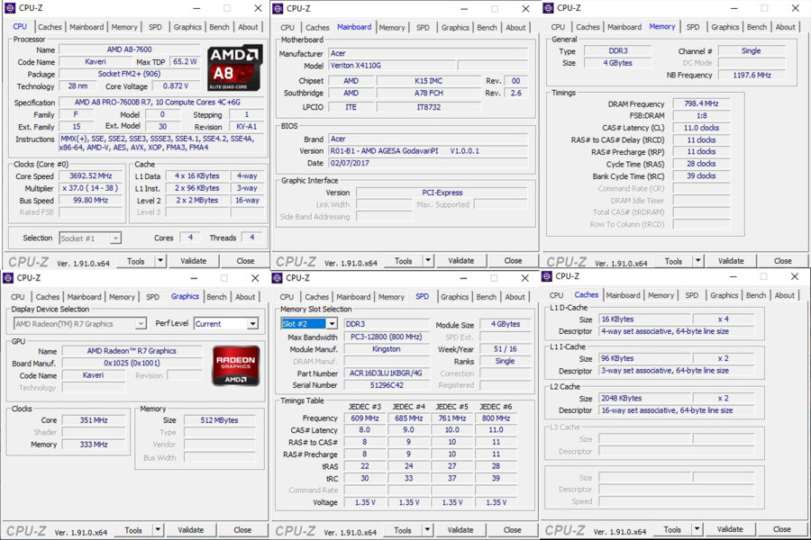Open the Socket #1 selection dropdown
The image size is (811, 540).
116,238
